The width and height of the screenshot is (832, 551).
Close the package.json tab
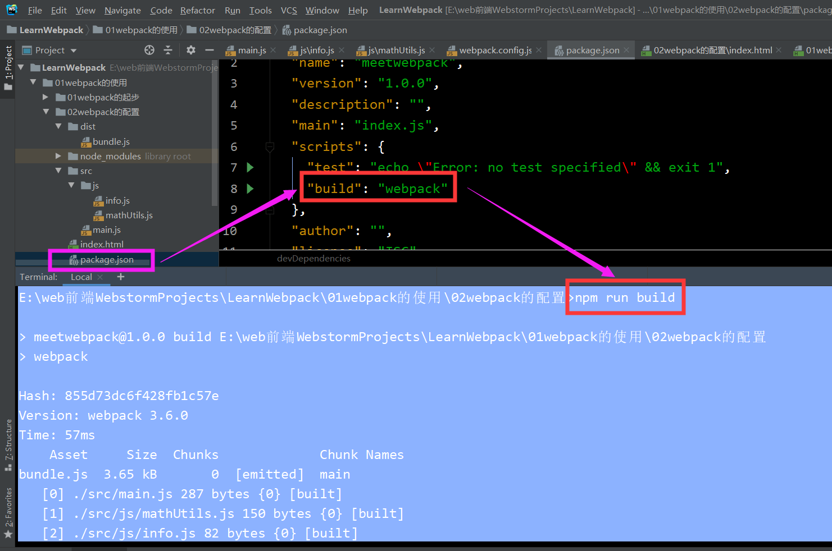coord(626,50)
